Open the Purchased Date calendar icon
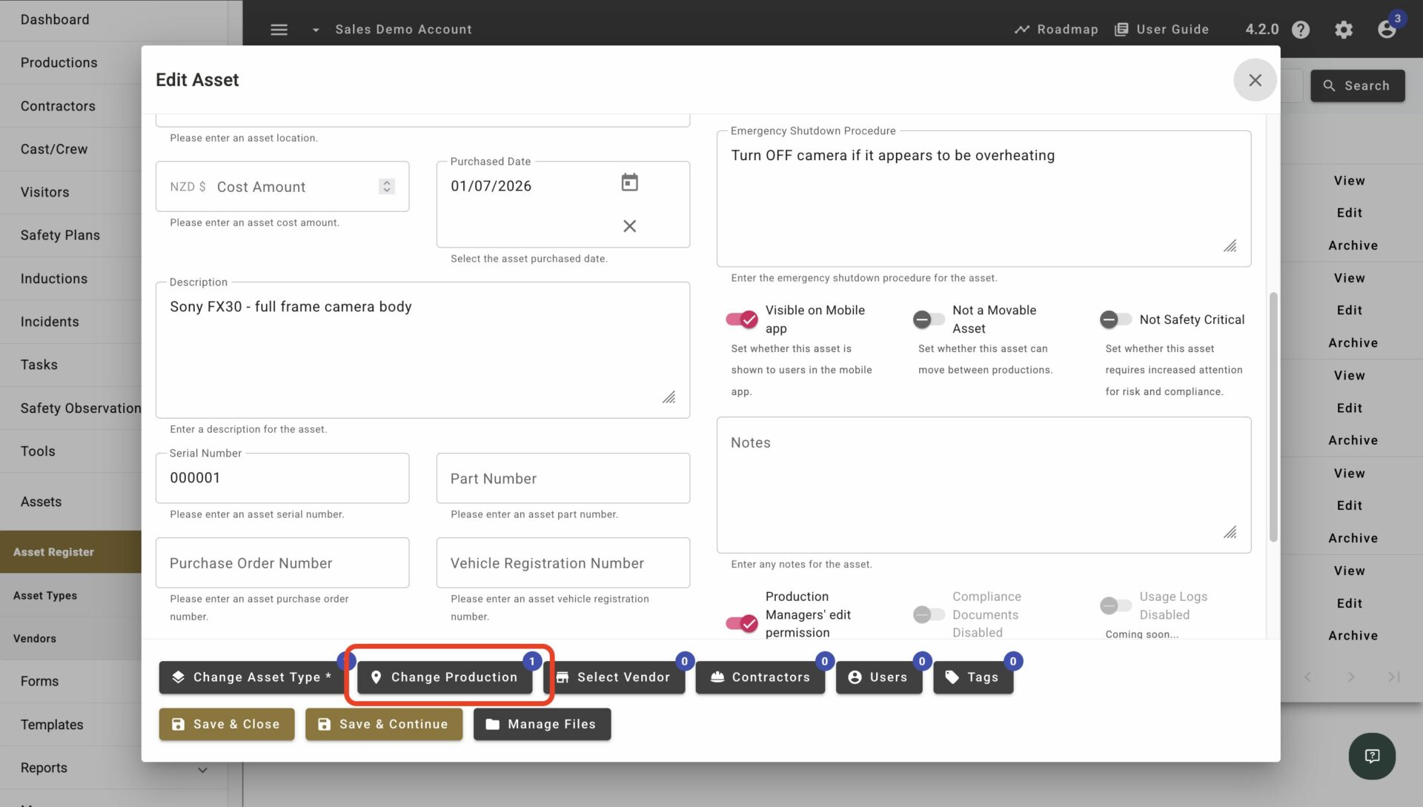1423x807 pixels. pyautogui.click(x=629, y=182)
